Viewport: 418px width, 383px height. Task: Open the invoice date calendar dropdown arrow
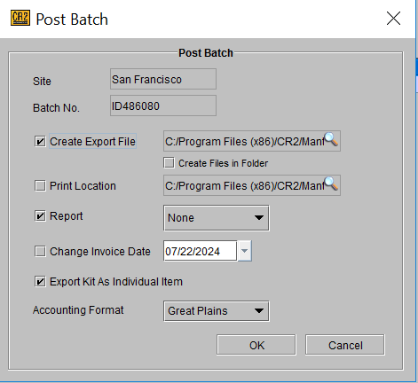coord(244,251)
